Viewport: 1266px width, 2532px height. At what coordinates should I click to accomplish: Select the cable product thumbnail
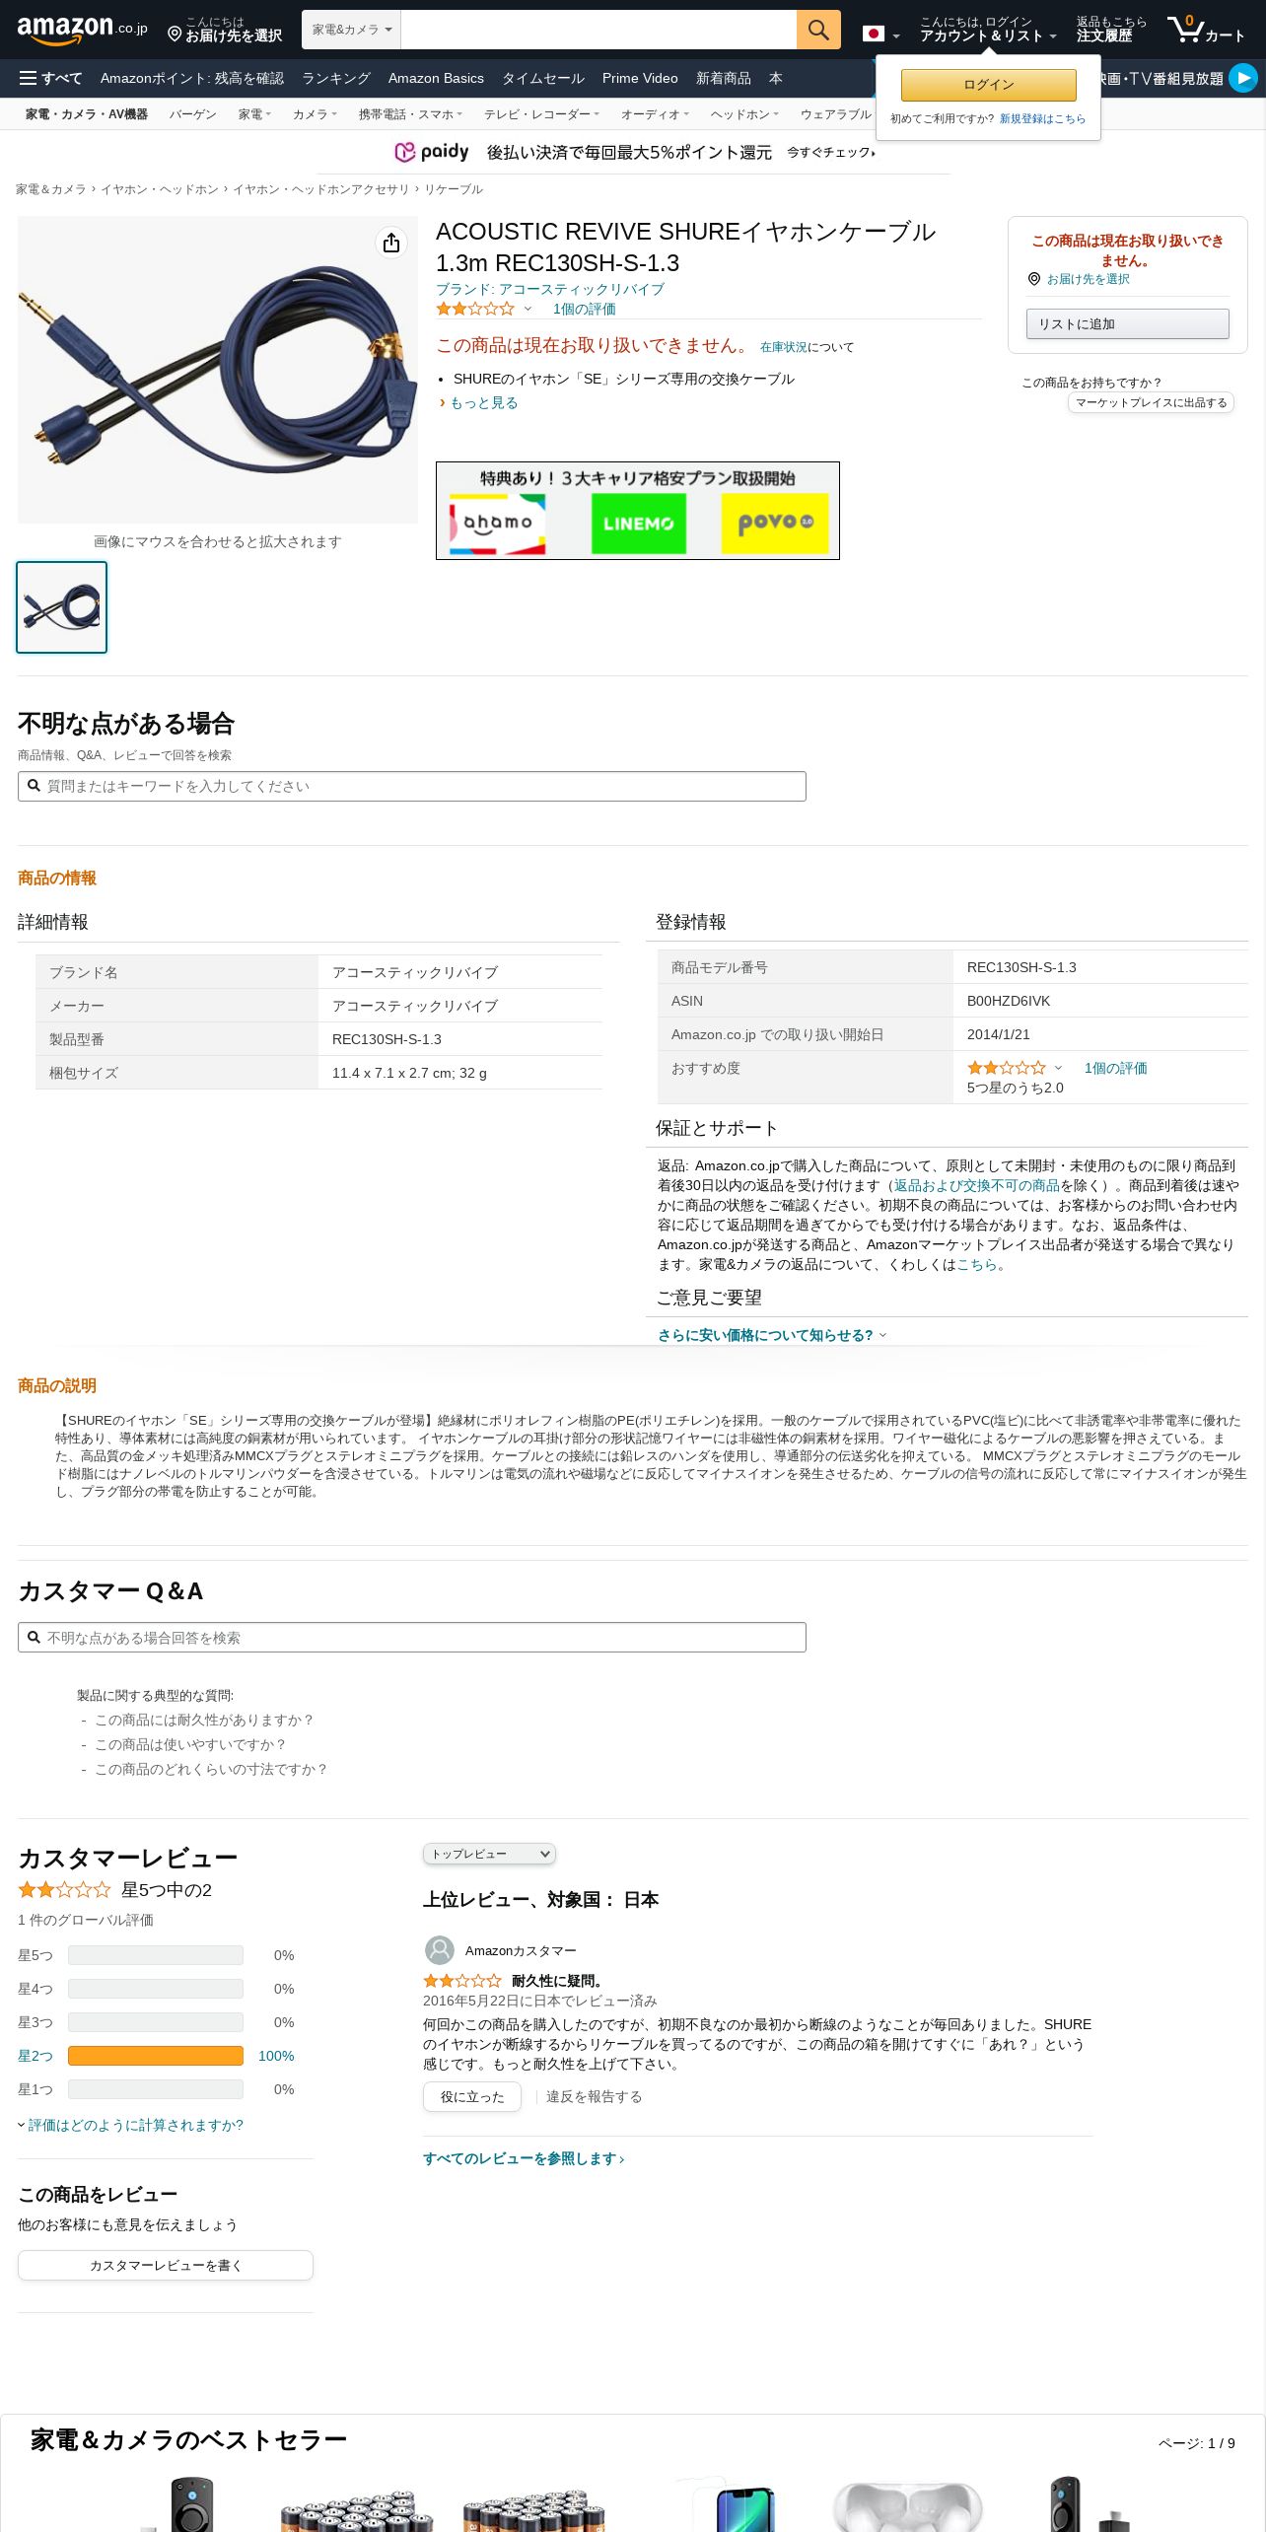pyautogui.click(x=61, y=607)
